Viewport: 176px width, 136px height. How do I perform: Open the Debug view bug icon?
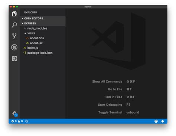pos(14,47)
